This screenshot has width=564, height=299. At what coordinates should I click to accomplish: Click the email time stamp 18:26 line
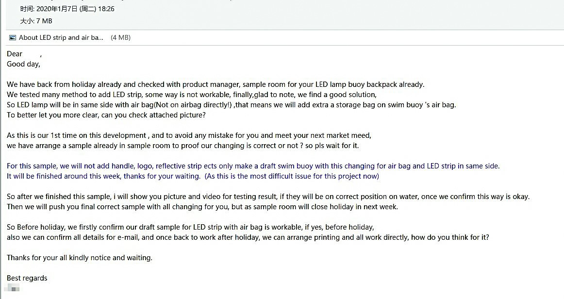(67, 9)
